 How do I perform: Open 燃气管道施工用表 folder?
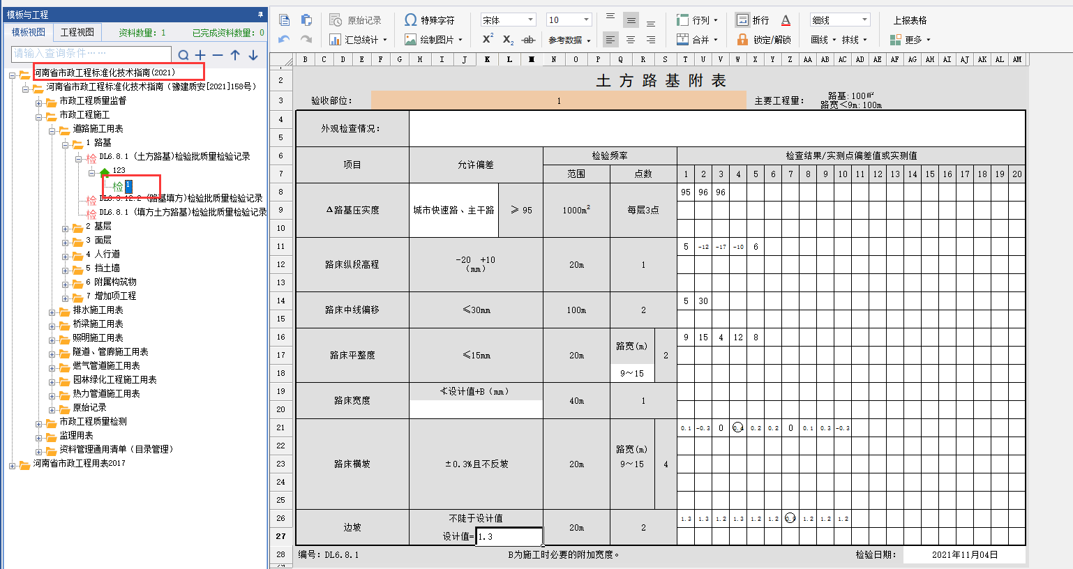pos(106,365)
